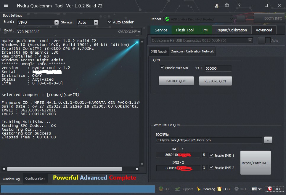Switch the Auto port toggle
The height and width of the screenshot is (195, 286).
(x=264, y=40)
